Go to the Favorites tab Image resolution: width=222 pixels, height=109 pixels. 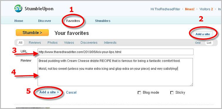[73, 21]
